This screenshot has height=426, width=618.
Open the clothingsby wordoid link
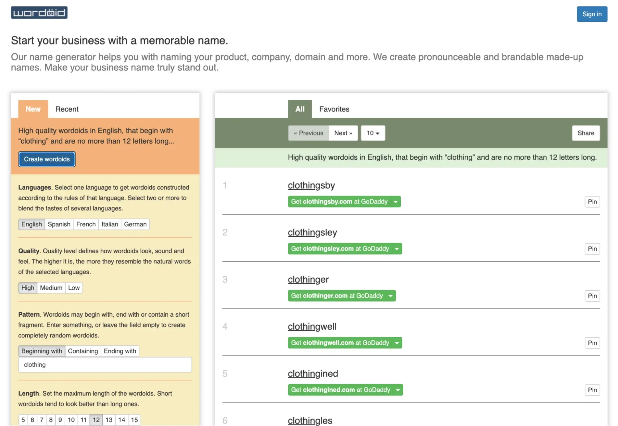coord(311,185)
